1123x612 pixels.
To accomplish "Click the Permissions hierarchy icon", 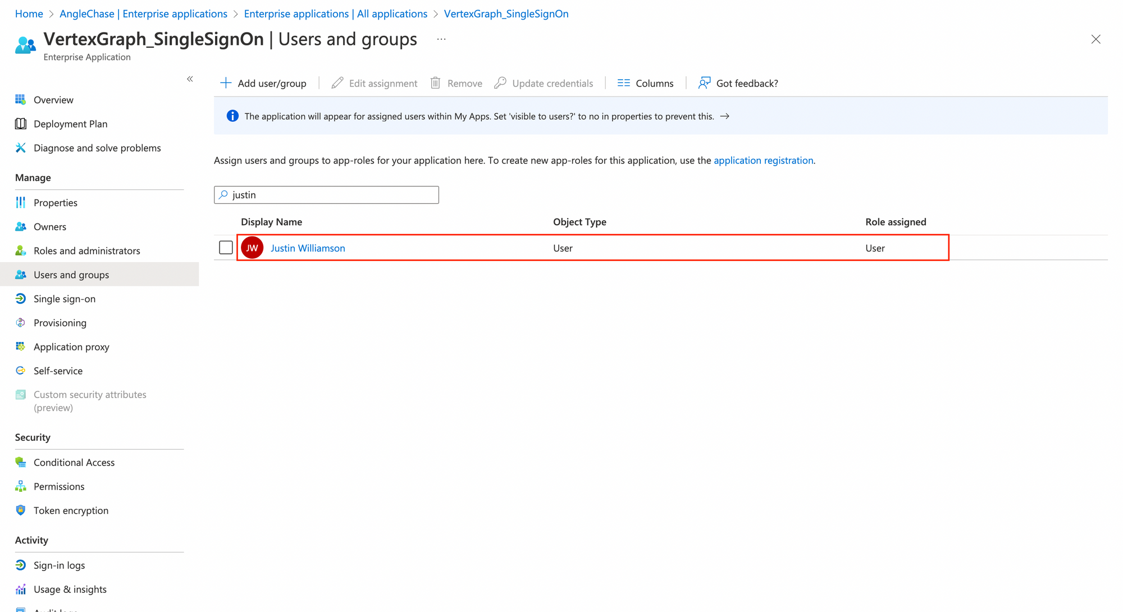I will point(21,486).
